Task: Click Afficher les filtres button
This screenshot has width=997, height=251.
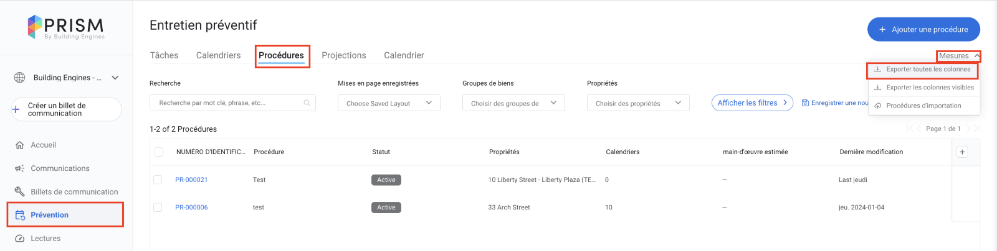Action: click(752, 103)
